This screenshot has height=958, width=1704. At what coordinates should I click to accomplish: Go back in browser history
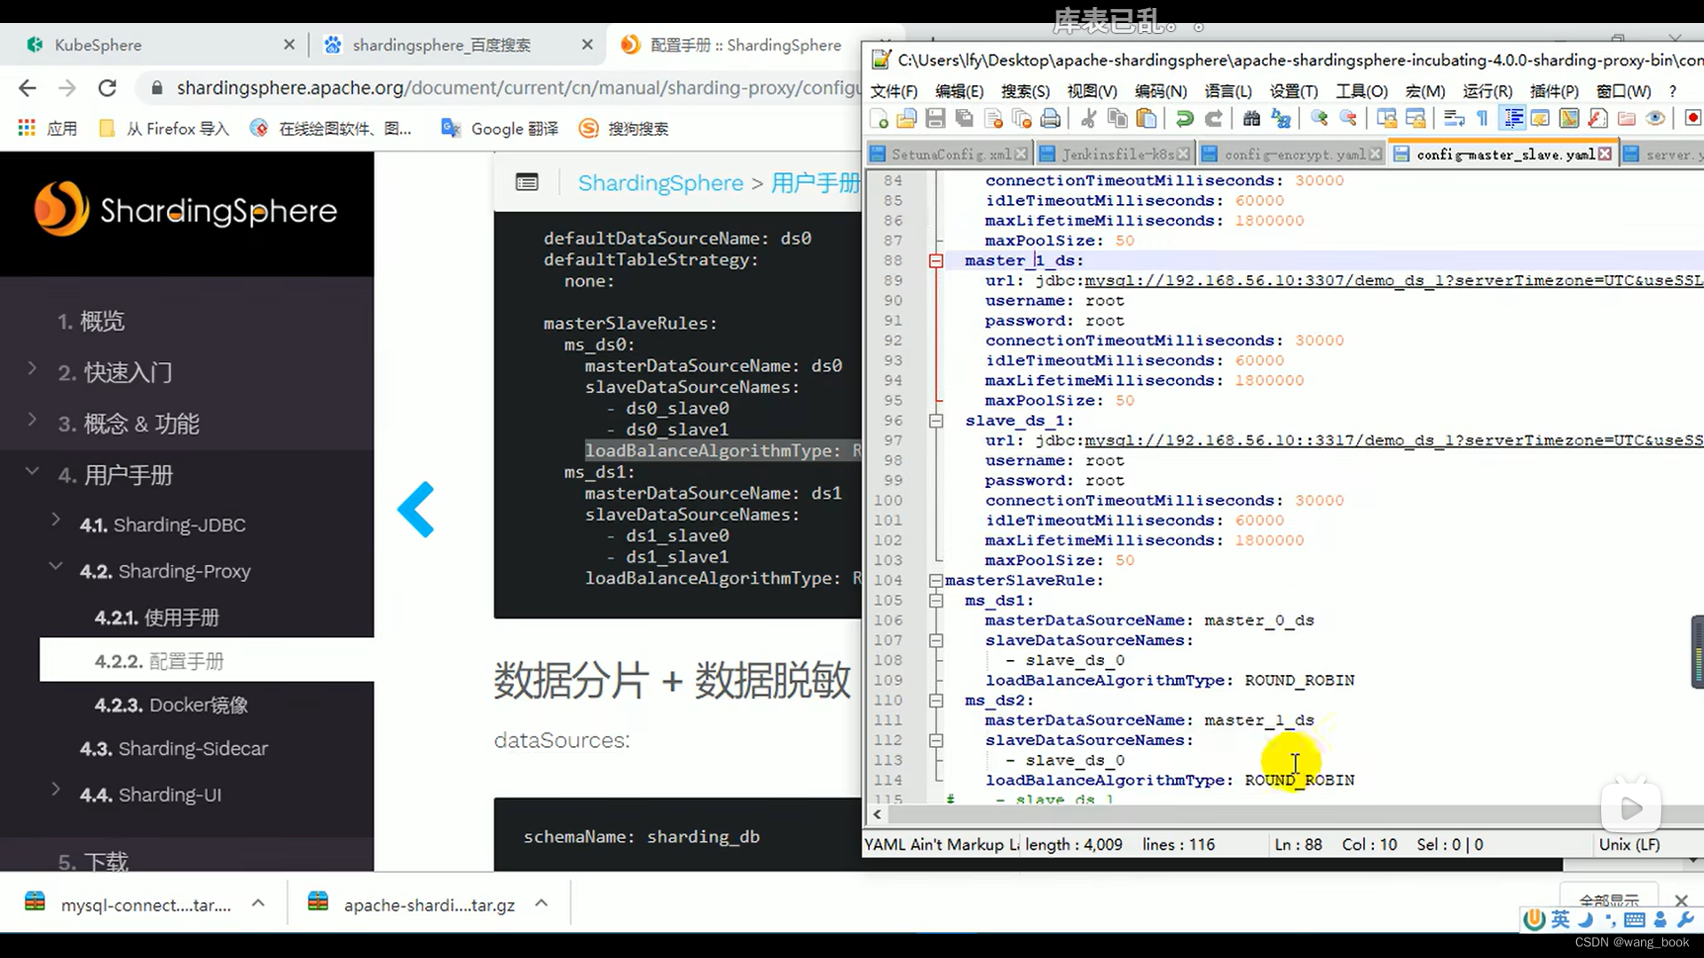(28, 88)
